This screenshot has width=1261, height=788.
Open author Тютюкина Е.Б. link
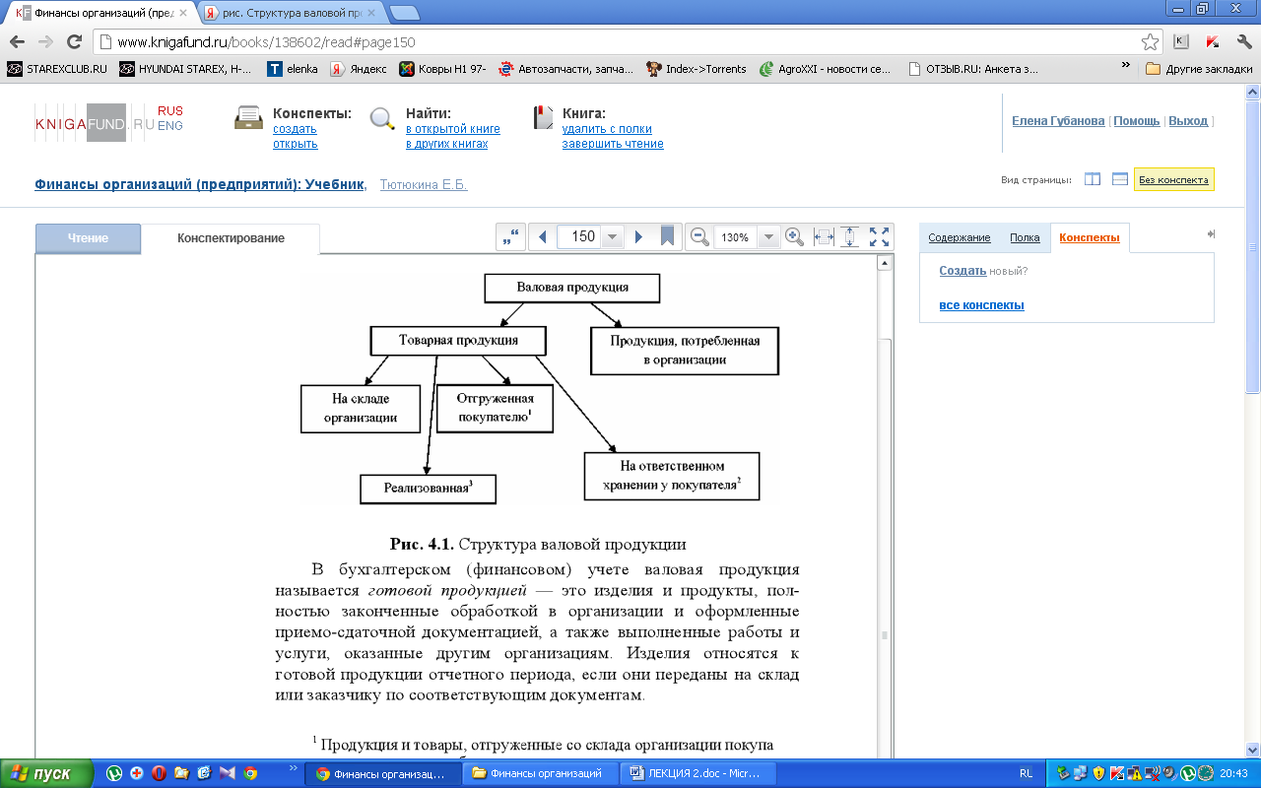[424, 184]
